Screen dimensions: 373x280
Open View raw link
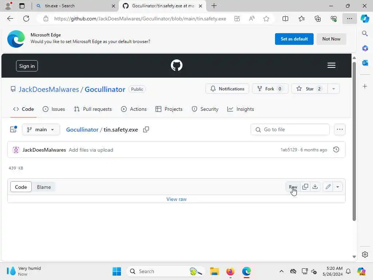tap(176, 199)
